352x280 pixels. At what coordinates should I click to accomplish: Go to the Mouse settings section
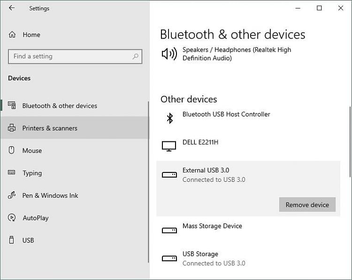click(x=32, y=150)
